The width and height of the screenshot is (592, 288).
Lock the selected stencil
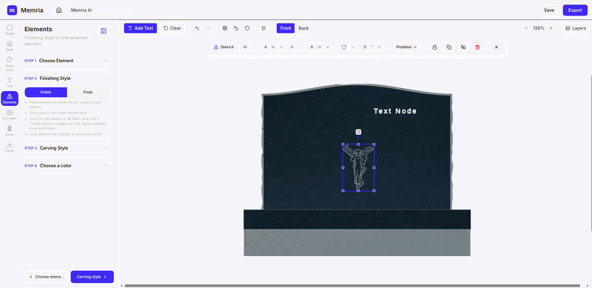pos(435,47)
